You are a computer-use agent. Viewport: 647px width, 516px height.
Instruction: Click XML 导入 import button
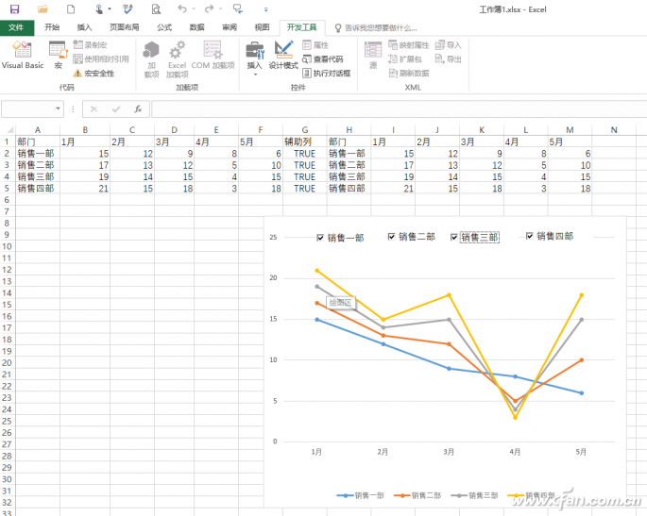[448, 45]
